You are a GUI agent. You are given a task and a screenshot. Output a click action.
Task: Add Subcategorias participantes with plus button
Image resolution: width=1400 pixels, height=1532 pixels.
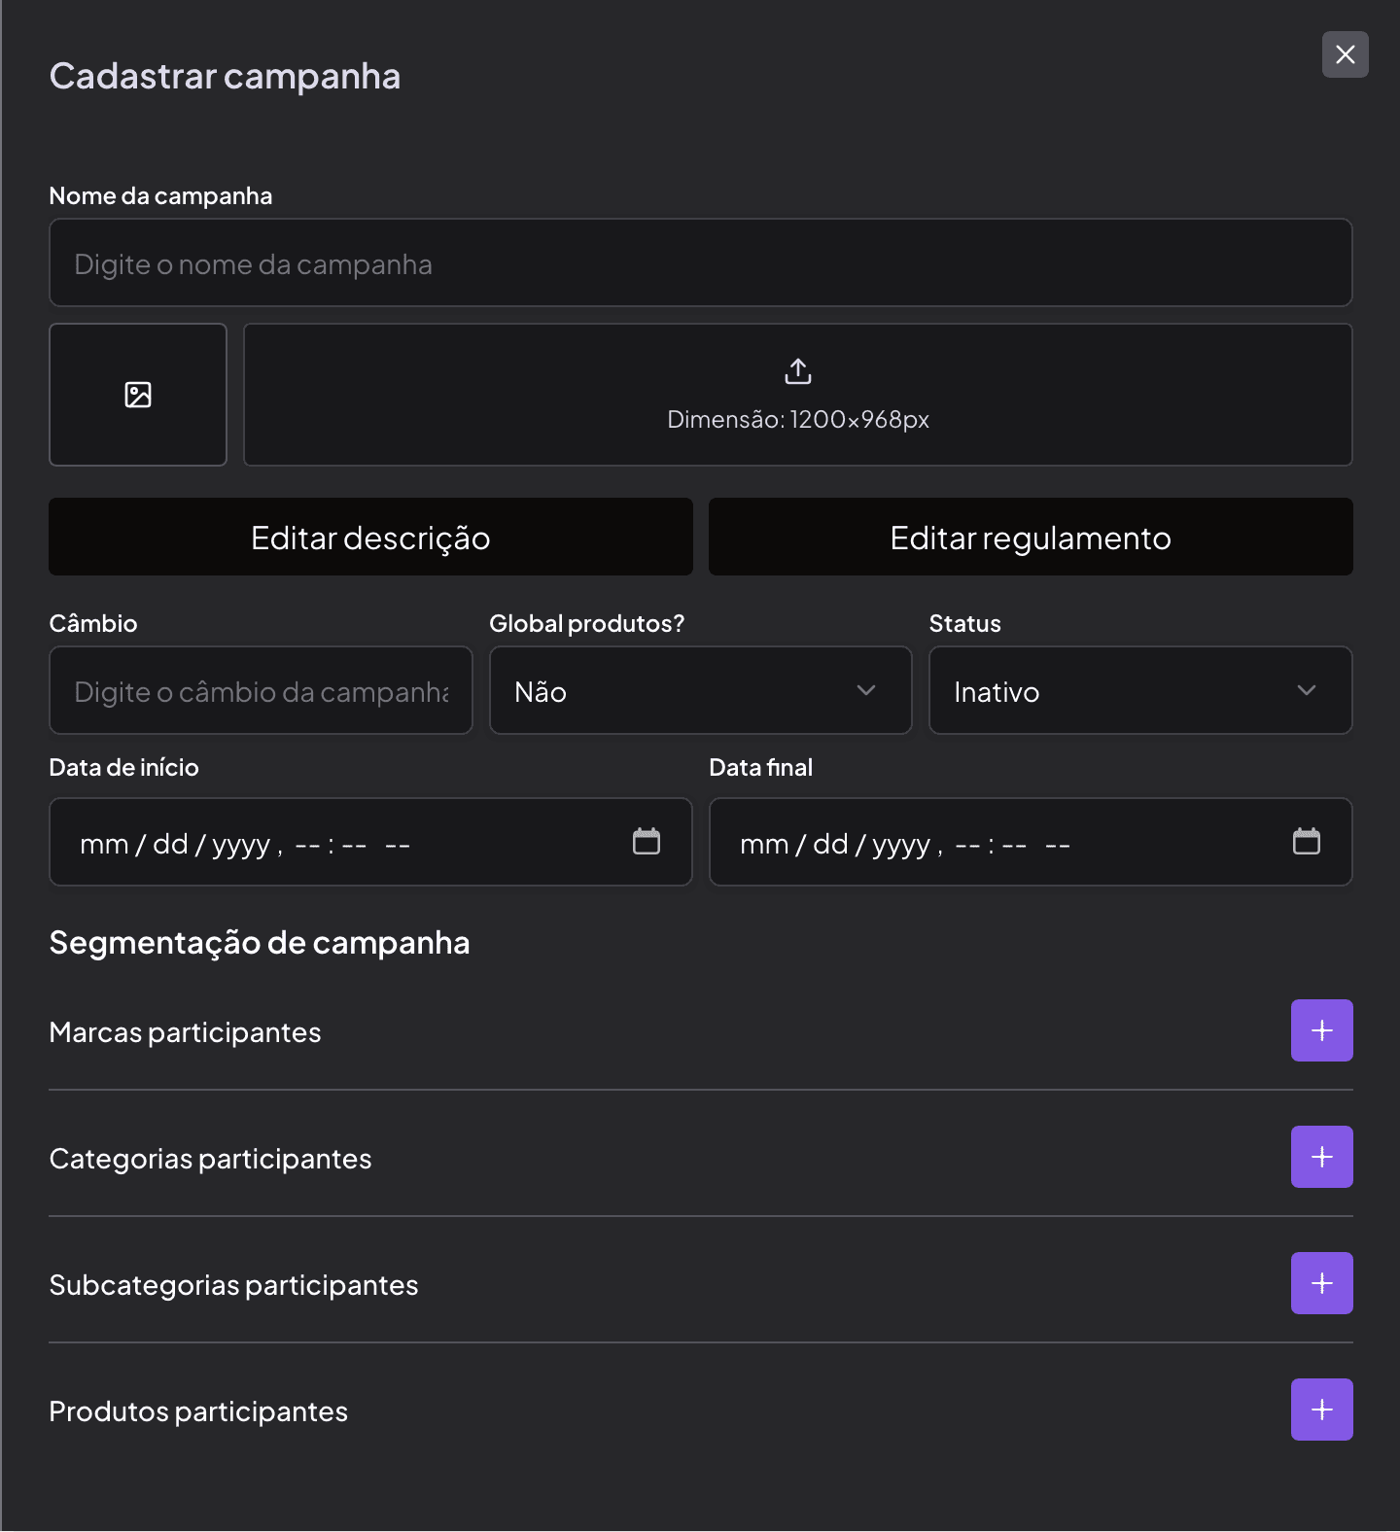(x=1321, y=1283)
